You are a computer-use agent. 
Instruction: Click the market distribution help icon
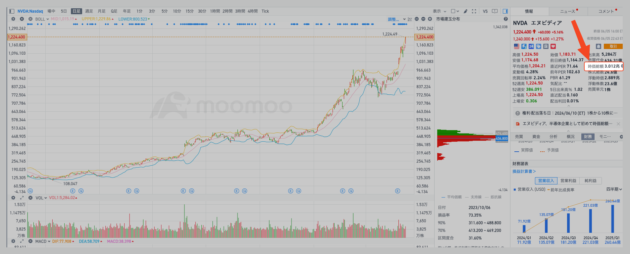(x=505, y=19)
